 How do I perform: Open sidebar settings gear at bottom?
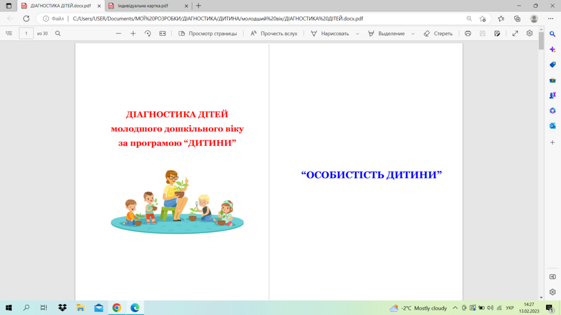point(553,292)
